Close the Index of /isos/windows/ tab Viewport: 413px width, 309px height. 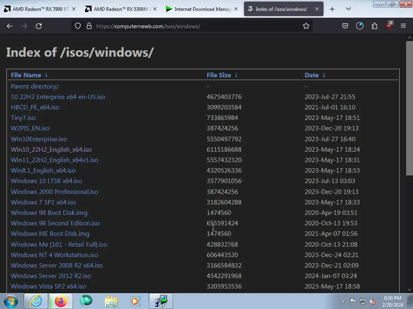coord(317,9)
